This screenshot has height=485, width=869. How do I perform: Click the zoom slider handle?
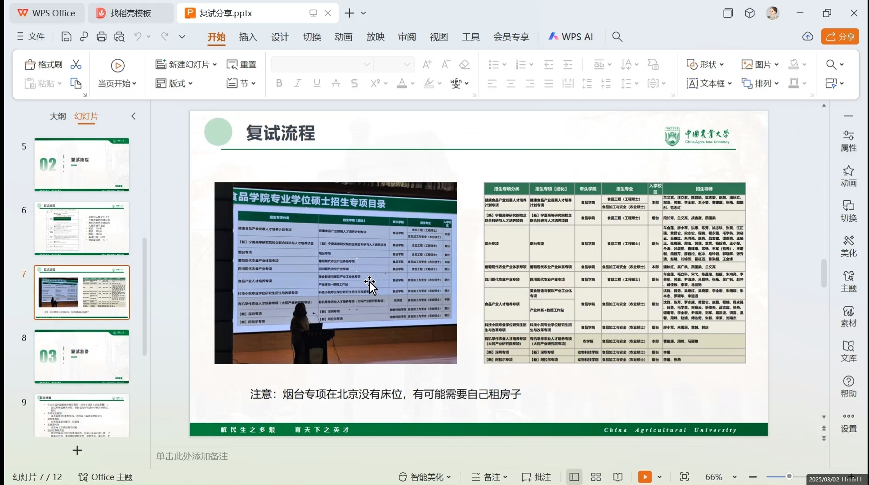coord(789,476)
